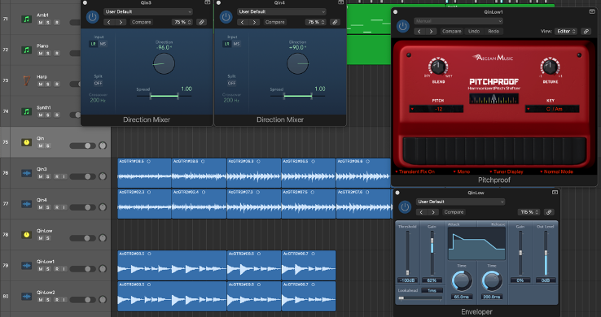Open the Tuner Display menu

(x=507, y=172)
